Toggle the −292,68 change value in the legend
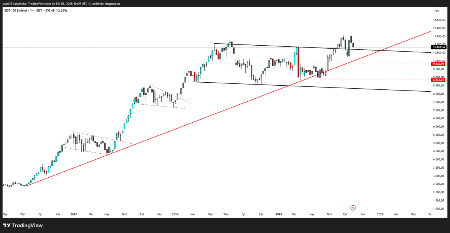 (x=49, y=11)
